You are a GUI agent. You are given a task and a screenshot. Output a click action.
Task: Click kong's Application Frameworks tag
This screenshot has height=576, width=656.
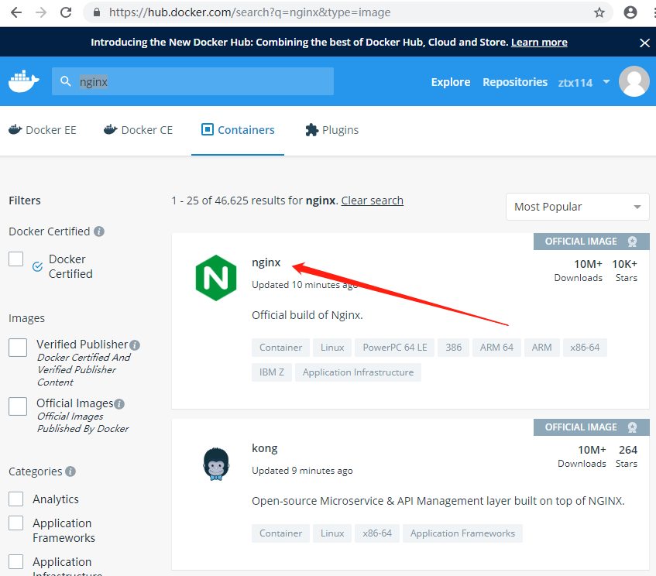[x=462, y=533]
